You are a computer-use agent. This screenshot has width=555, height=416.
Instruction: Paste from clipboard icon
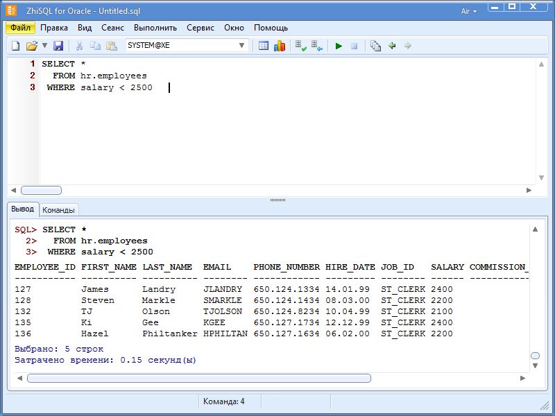tap(112, 46)
